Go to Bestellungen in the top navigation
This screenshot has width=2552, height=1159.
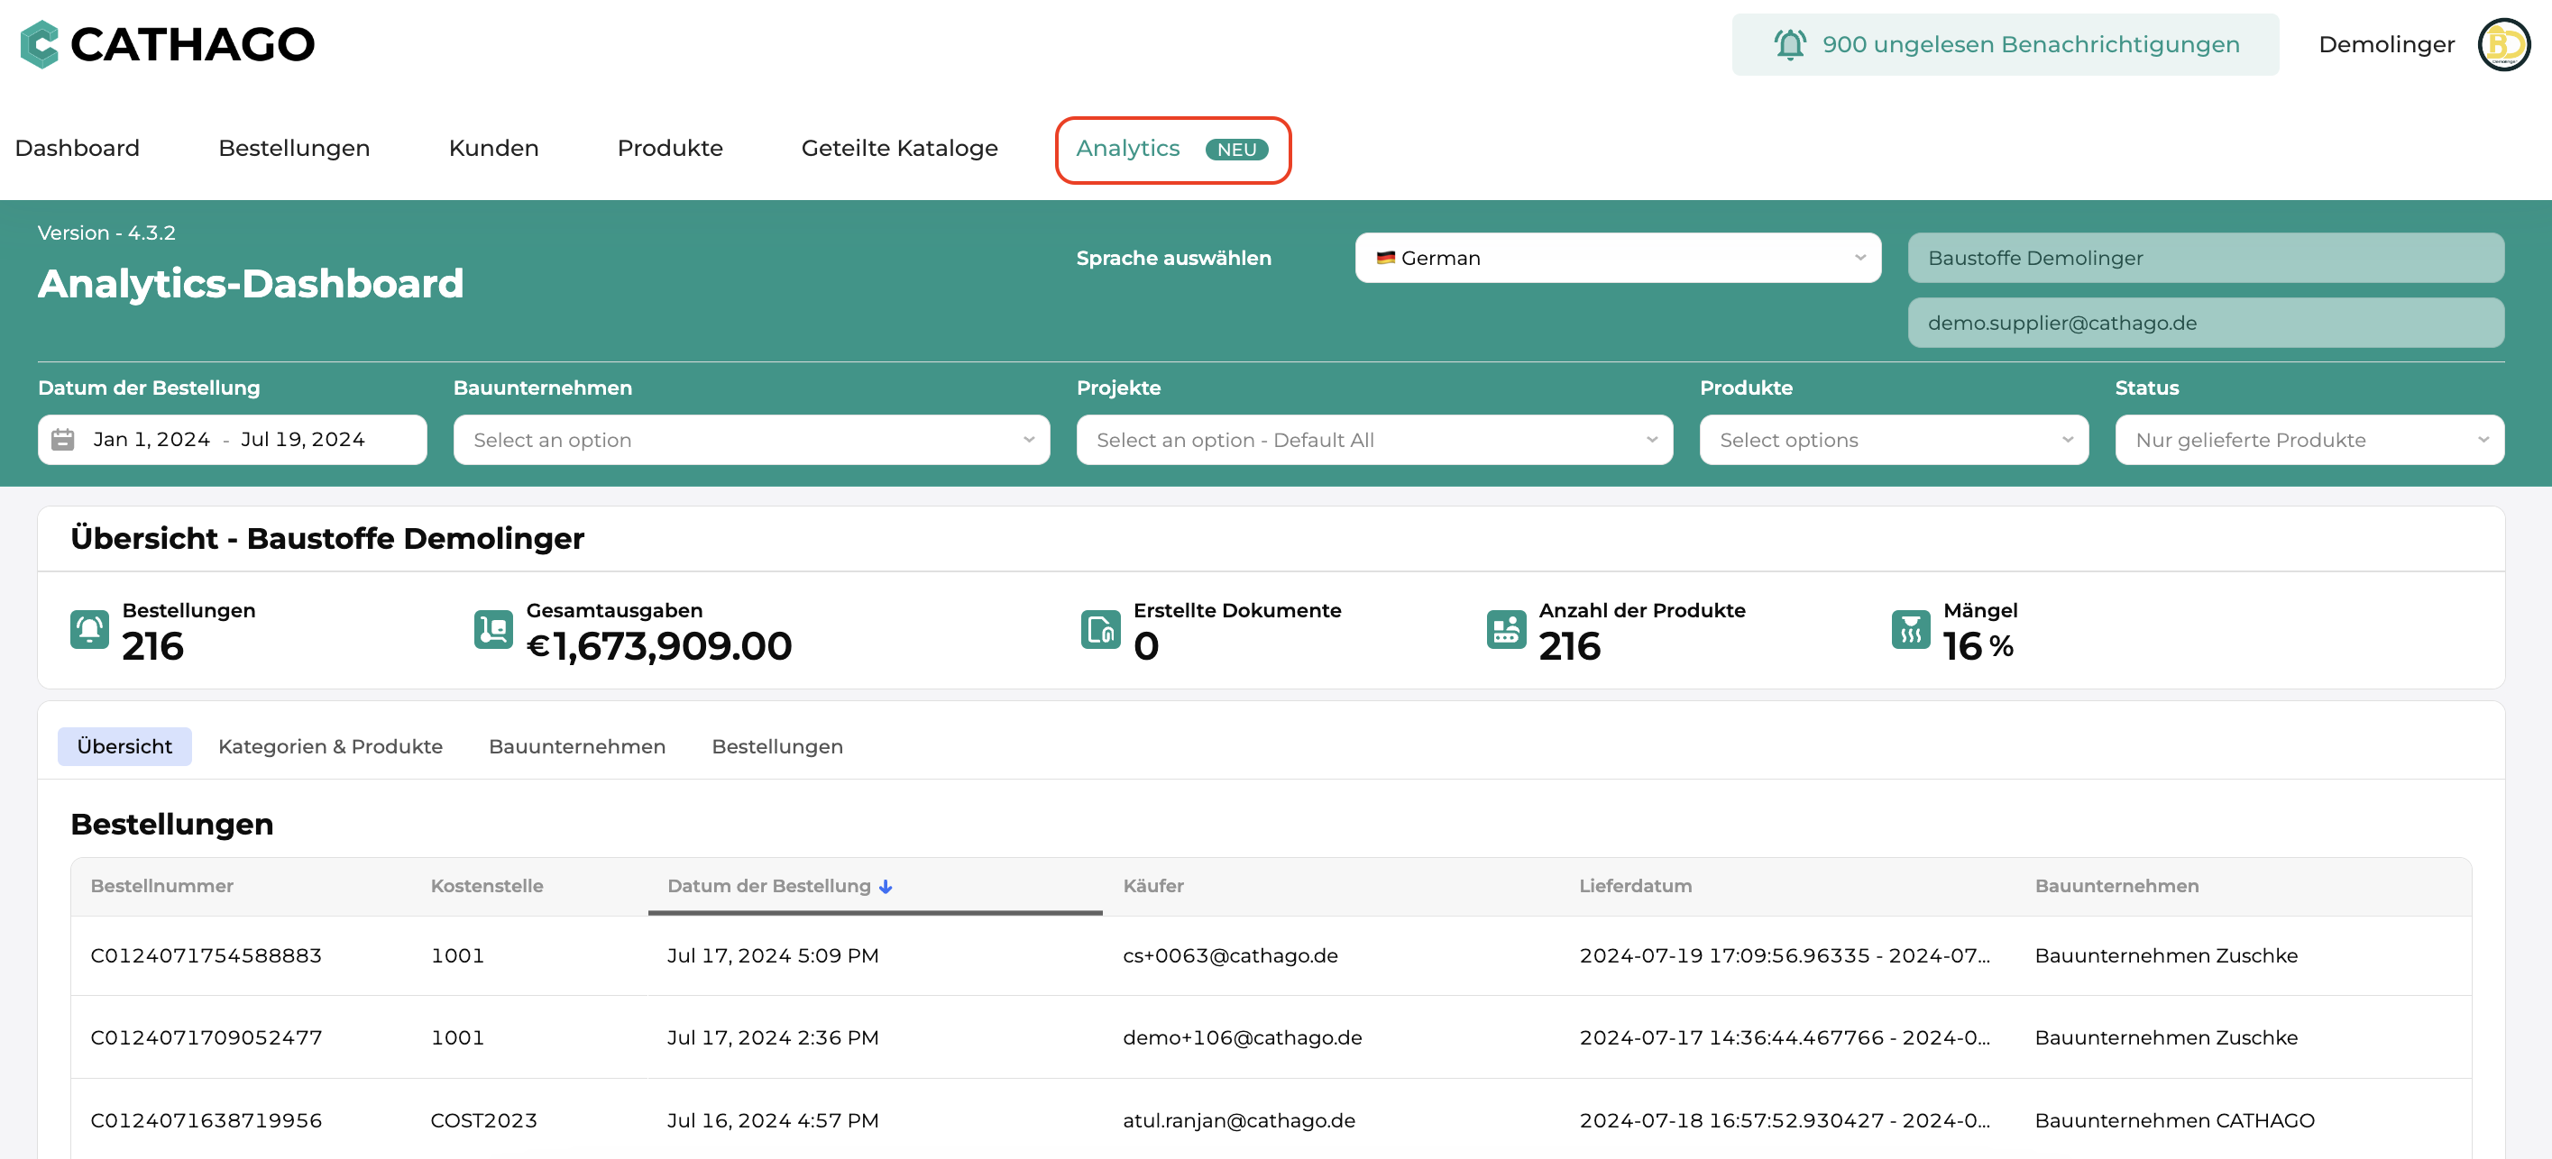coord(294,149)
